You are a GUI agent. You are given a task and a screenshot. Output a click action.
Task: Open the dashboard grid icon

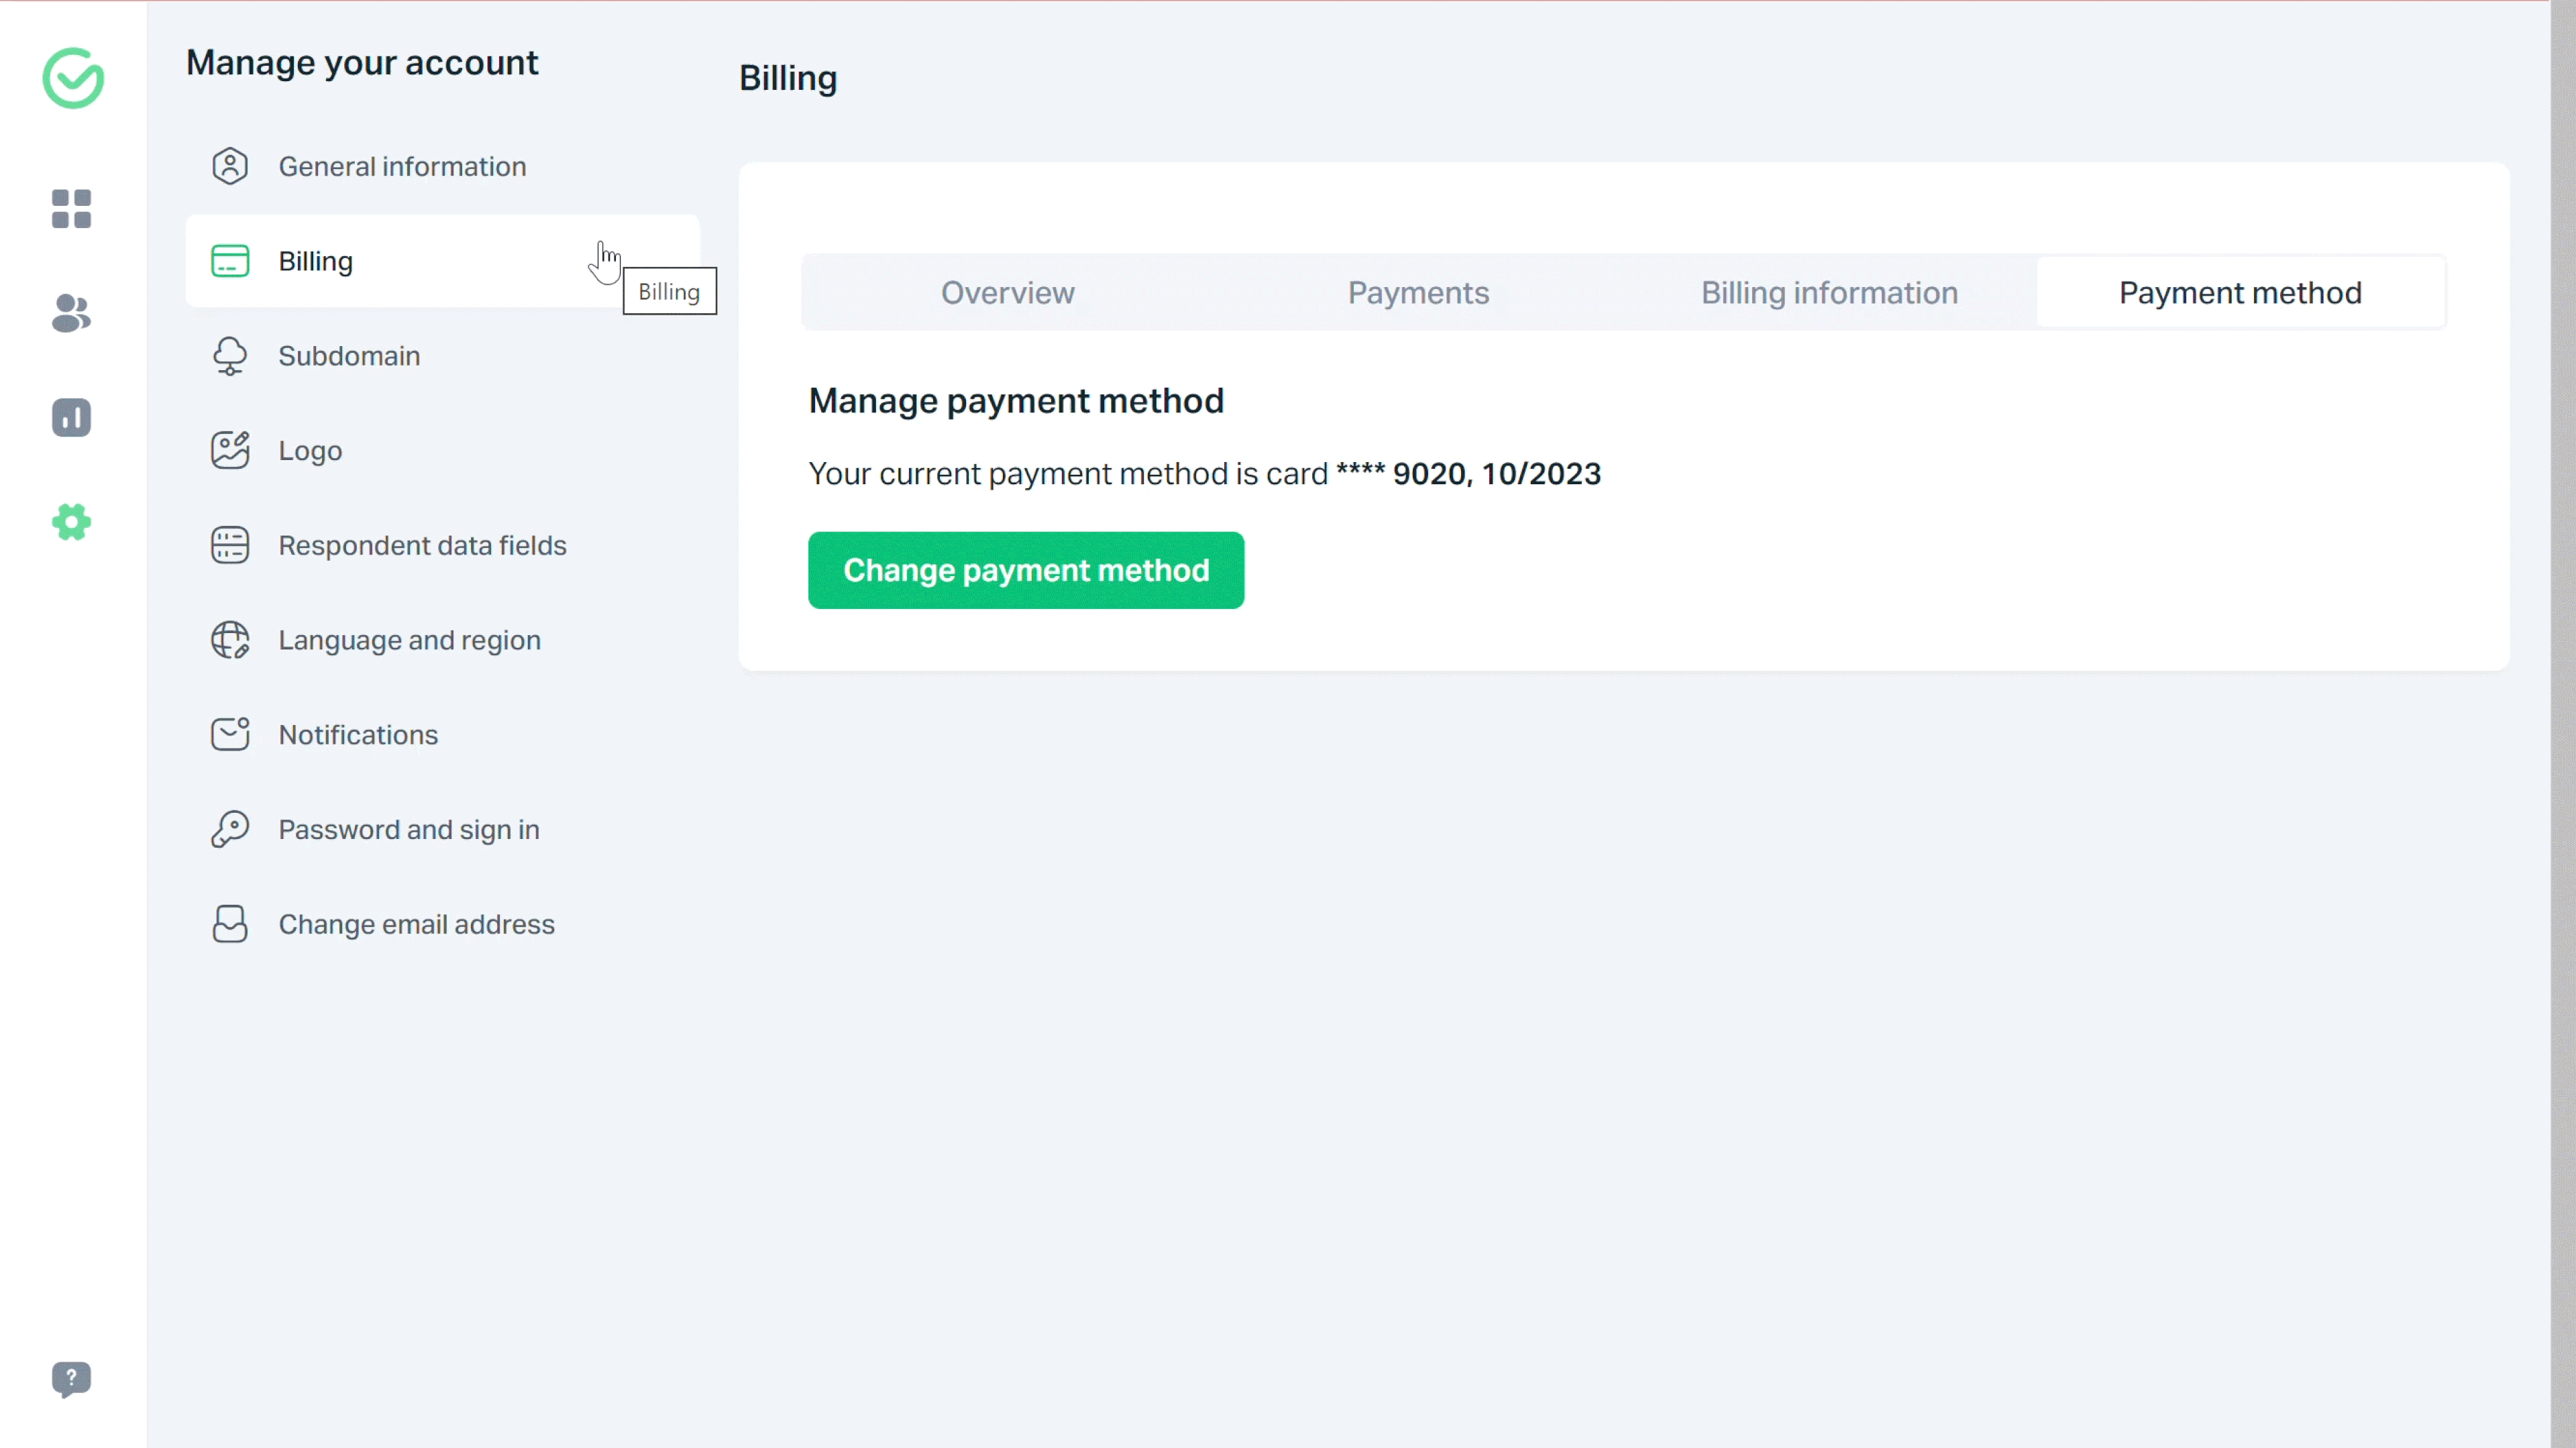tap(71, 209)
